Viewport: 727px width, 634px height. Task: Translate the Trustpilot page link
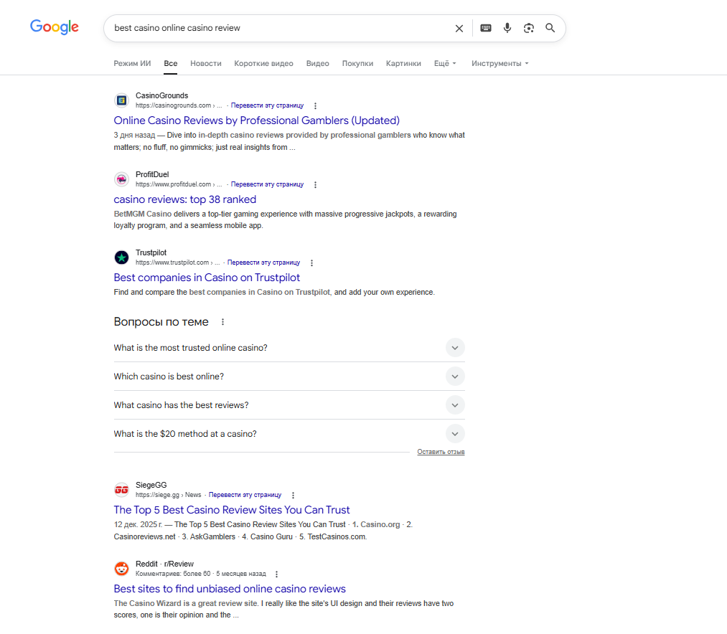click(263, 262)
